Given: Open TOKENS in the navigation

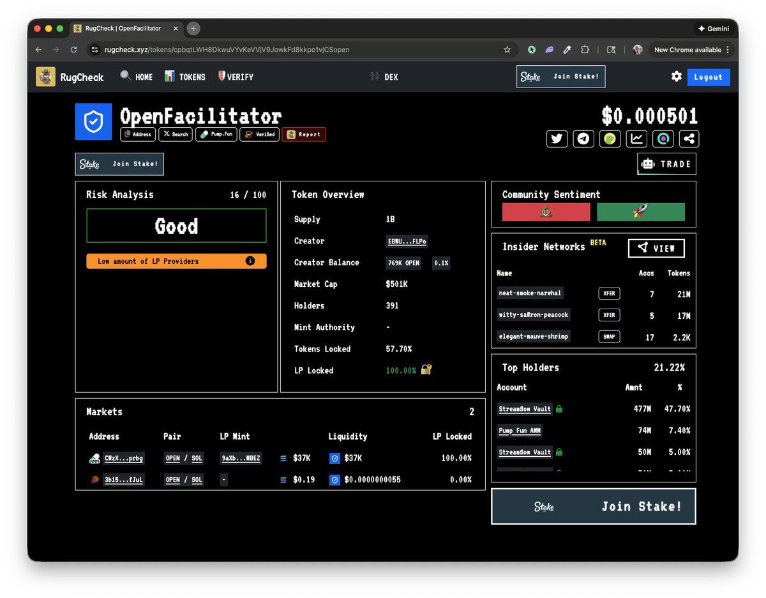Looking at the screenshot, I should (x=185, y=77).
